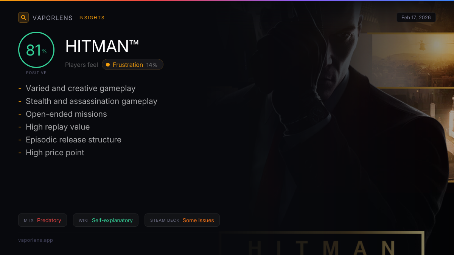Select the Frustration 14% sentiment pill
The image size is (454, 255).
132,65
